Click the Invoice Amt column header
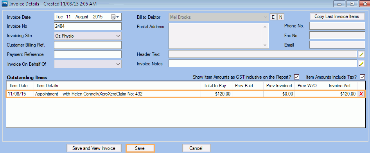This screenshot has height=153, width=370. tap(342, 86)
